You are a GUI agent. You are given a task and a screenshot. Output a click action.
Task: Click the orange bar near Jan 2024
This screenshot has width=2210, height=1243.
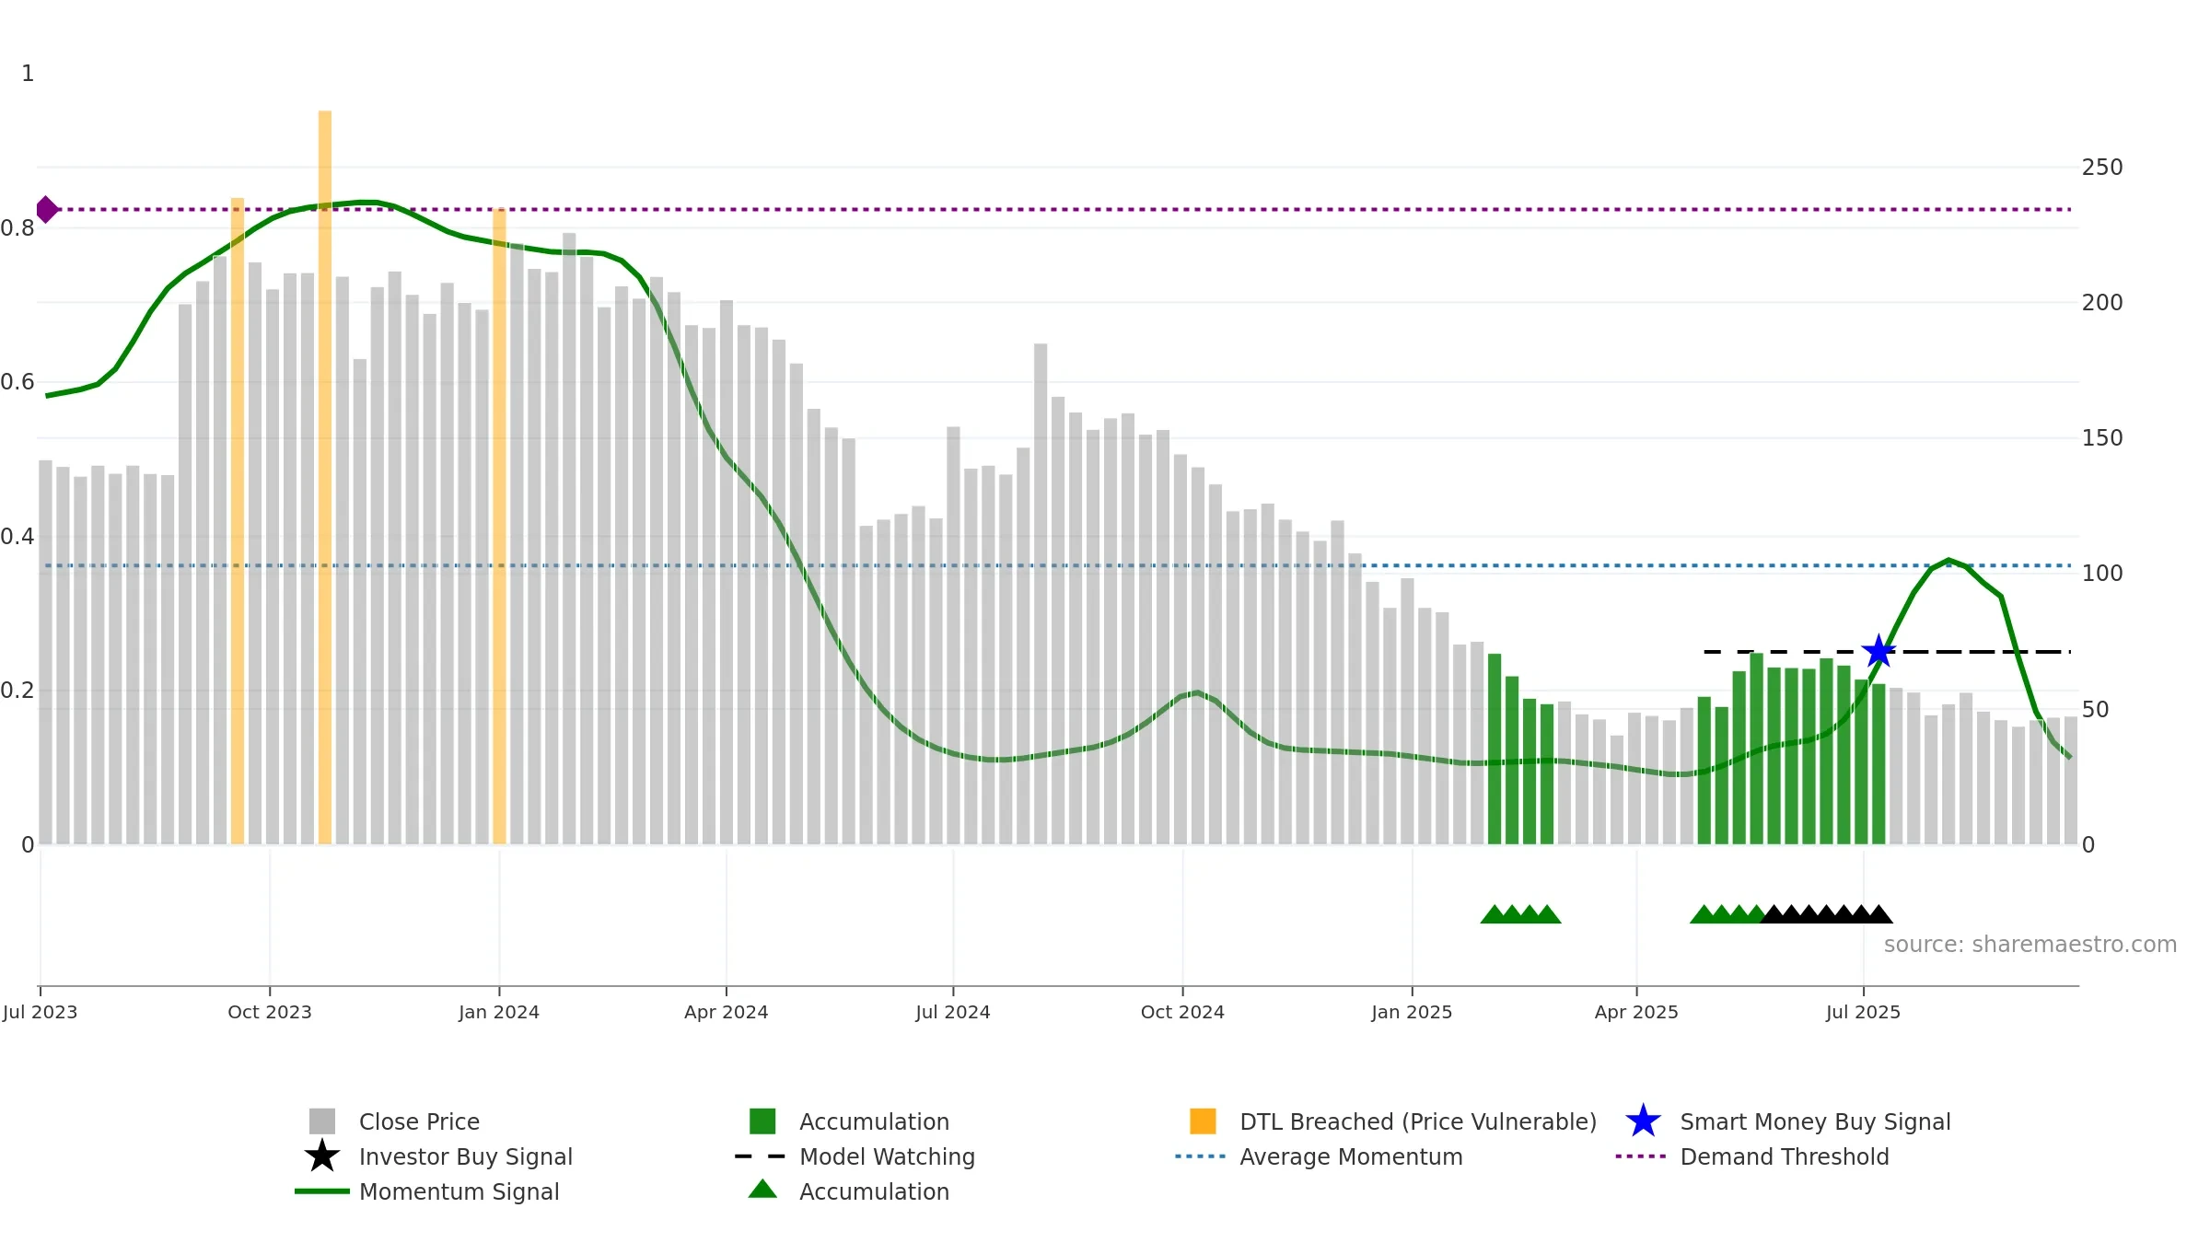499,526
